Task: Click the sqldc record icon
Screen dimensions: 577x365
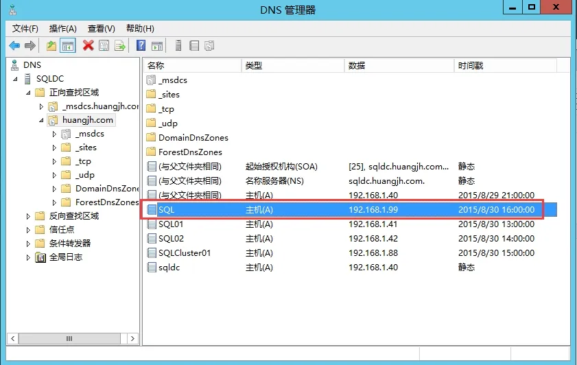Action: (151, 267)
